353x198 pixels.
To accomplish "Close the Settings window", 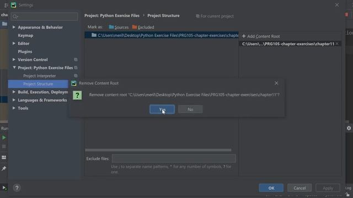I will 337,5.
